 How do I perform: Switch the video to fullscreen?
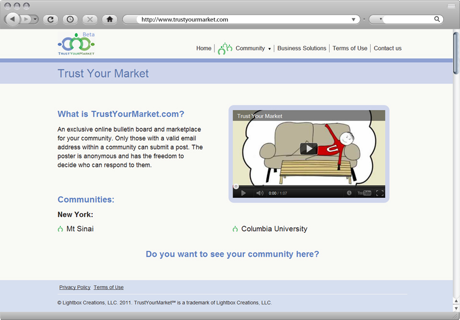pyautogui.click(x=379, y=193)
